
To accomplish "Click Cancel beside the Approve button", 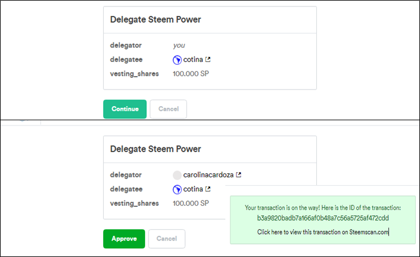I will click(x=166, y=239).
